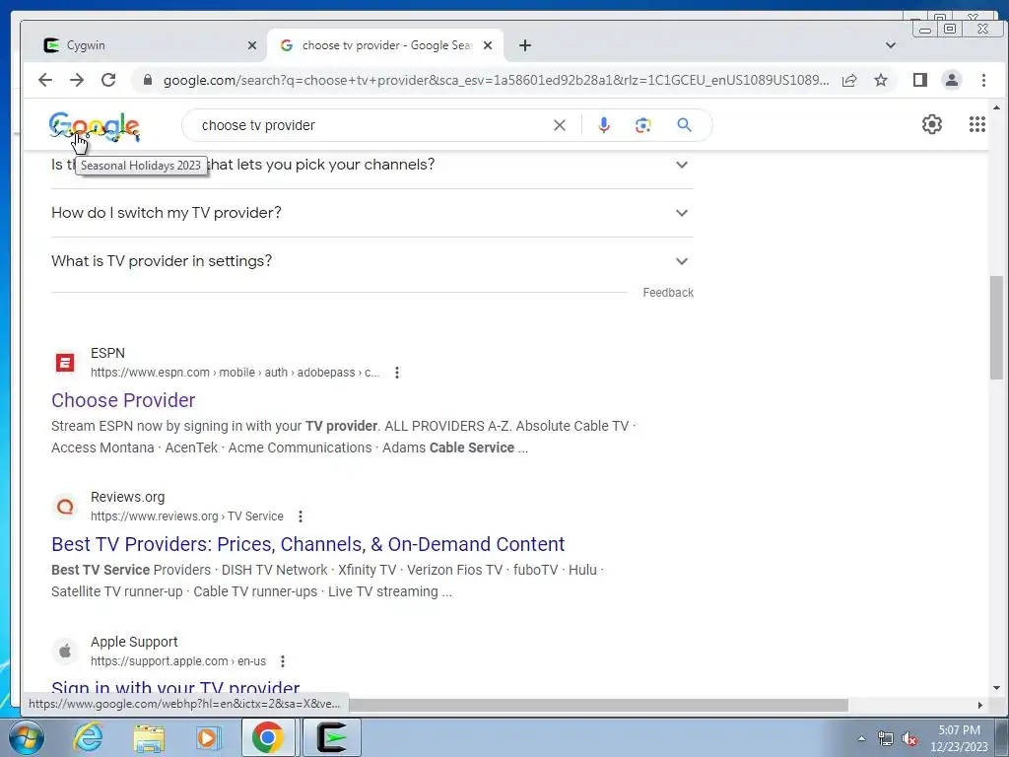Image resolution: width=1009 pixels, height=757 pixels.
Task: Click the horizontal scrollbar thumb
Action: click(598, 705)
